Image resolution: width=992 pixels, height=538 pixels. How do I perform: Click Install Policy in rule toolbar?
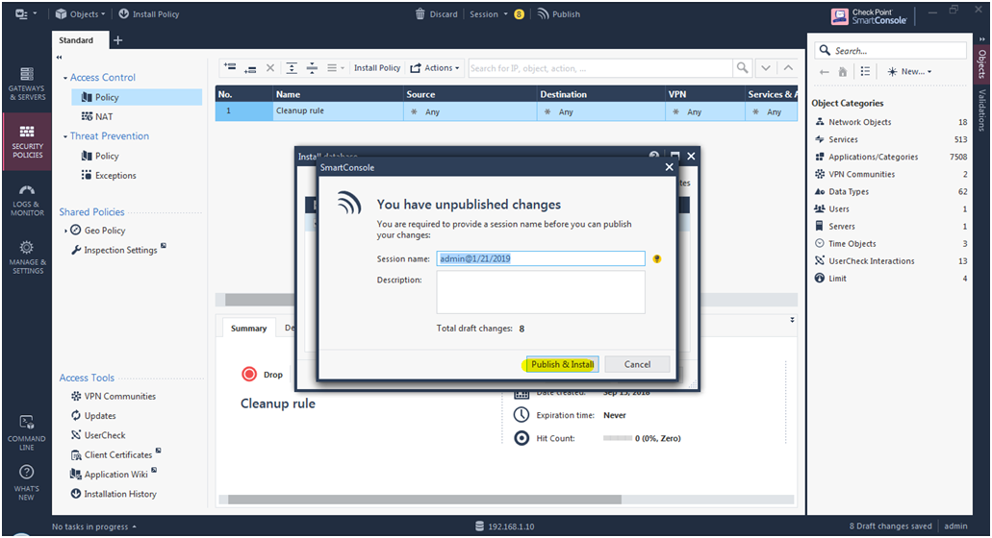[377, 67]
